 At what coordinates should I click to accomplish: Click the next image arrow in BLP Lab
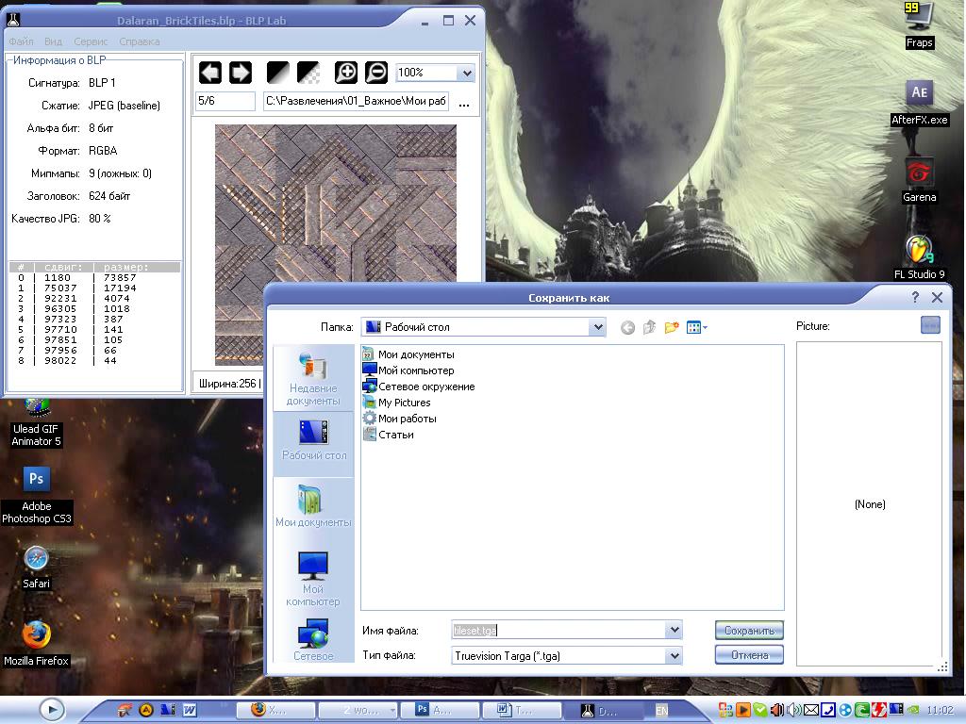[x=240, y=73]
